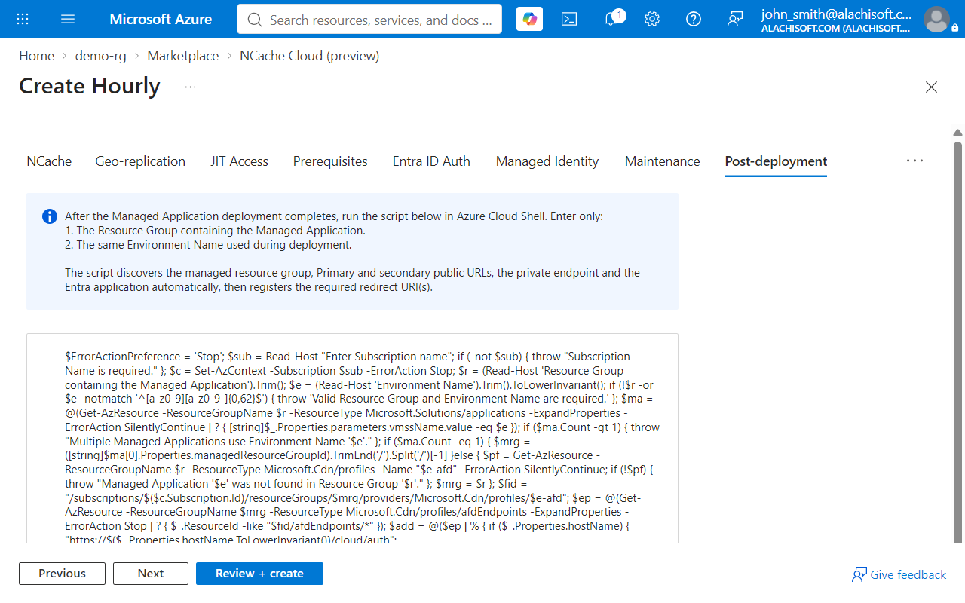
Task: Click the Next button
Action: coord(151,574)
